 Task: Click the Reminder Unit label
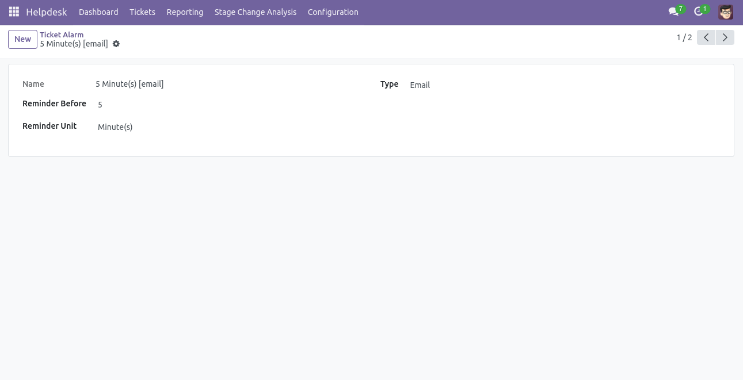click(49, 126)
